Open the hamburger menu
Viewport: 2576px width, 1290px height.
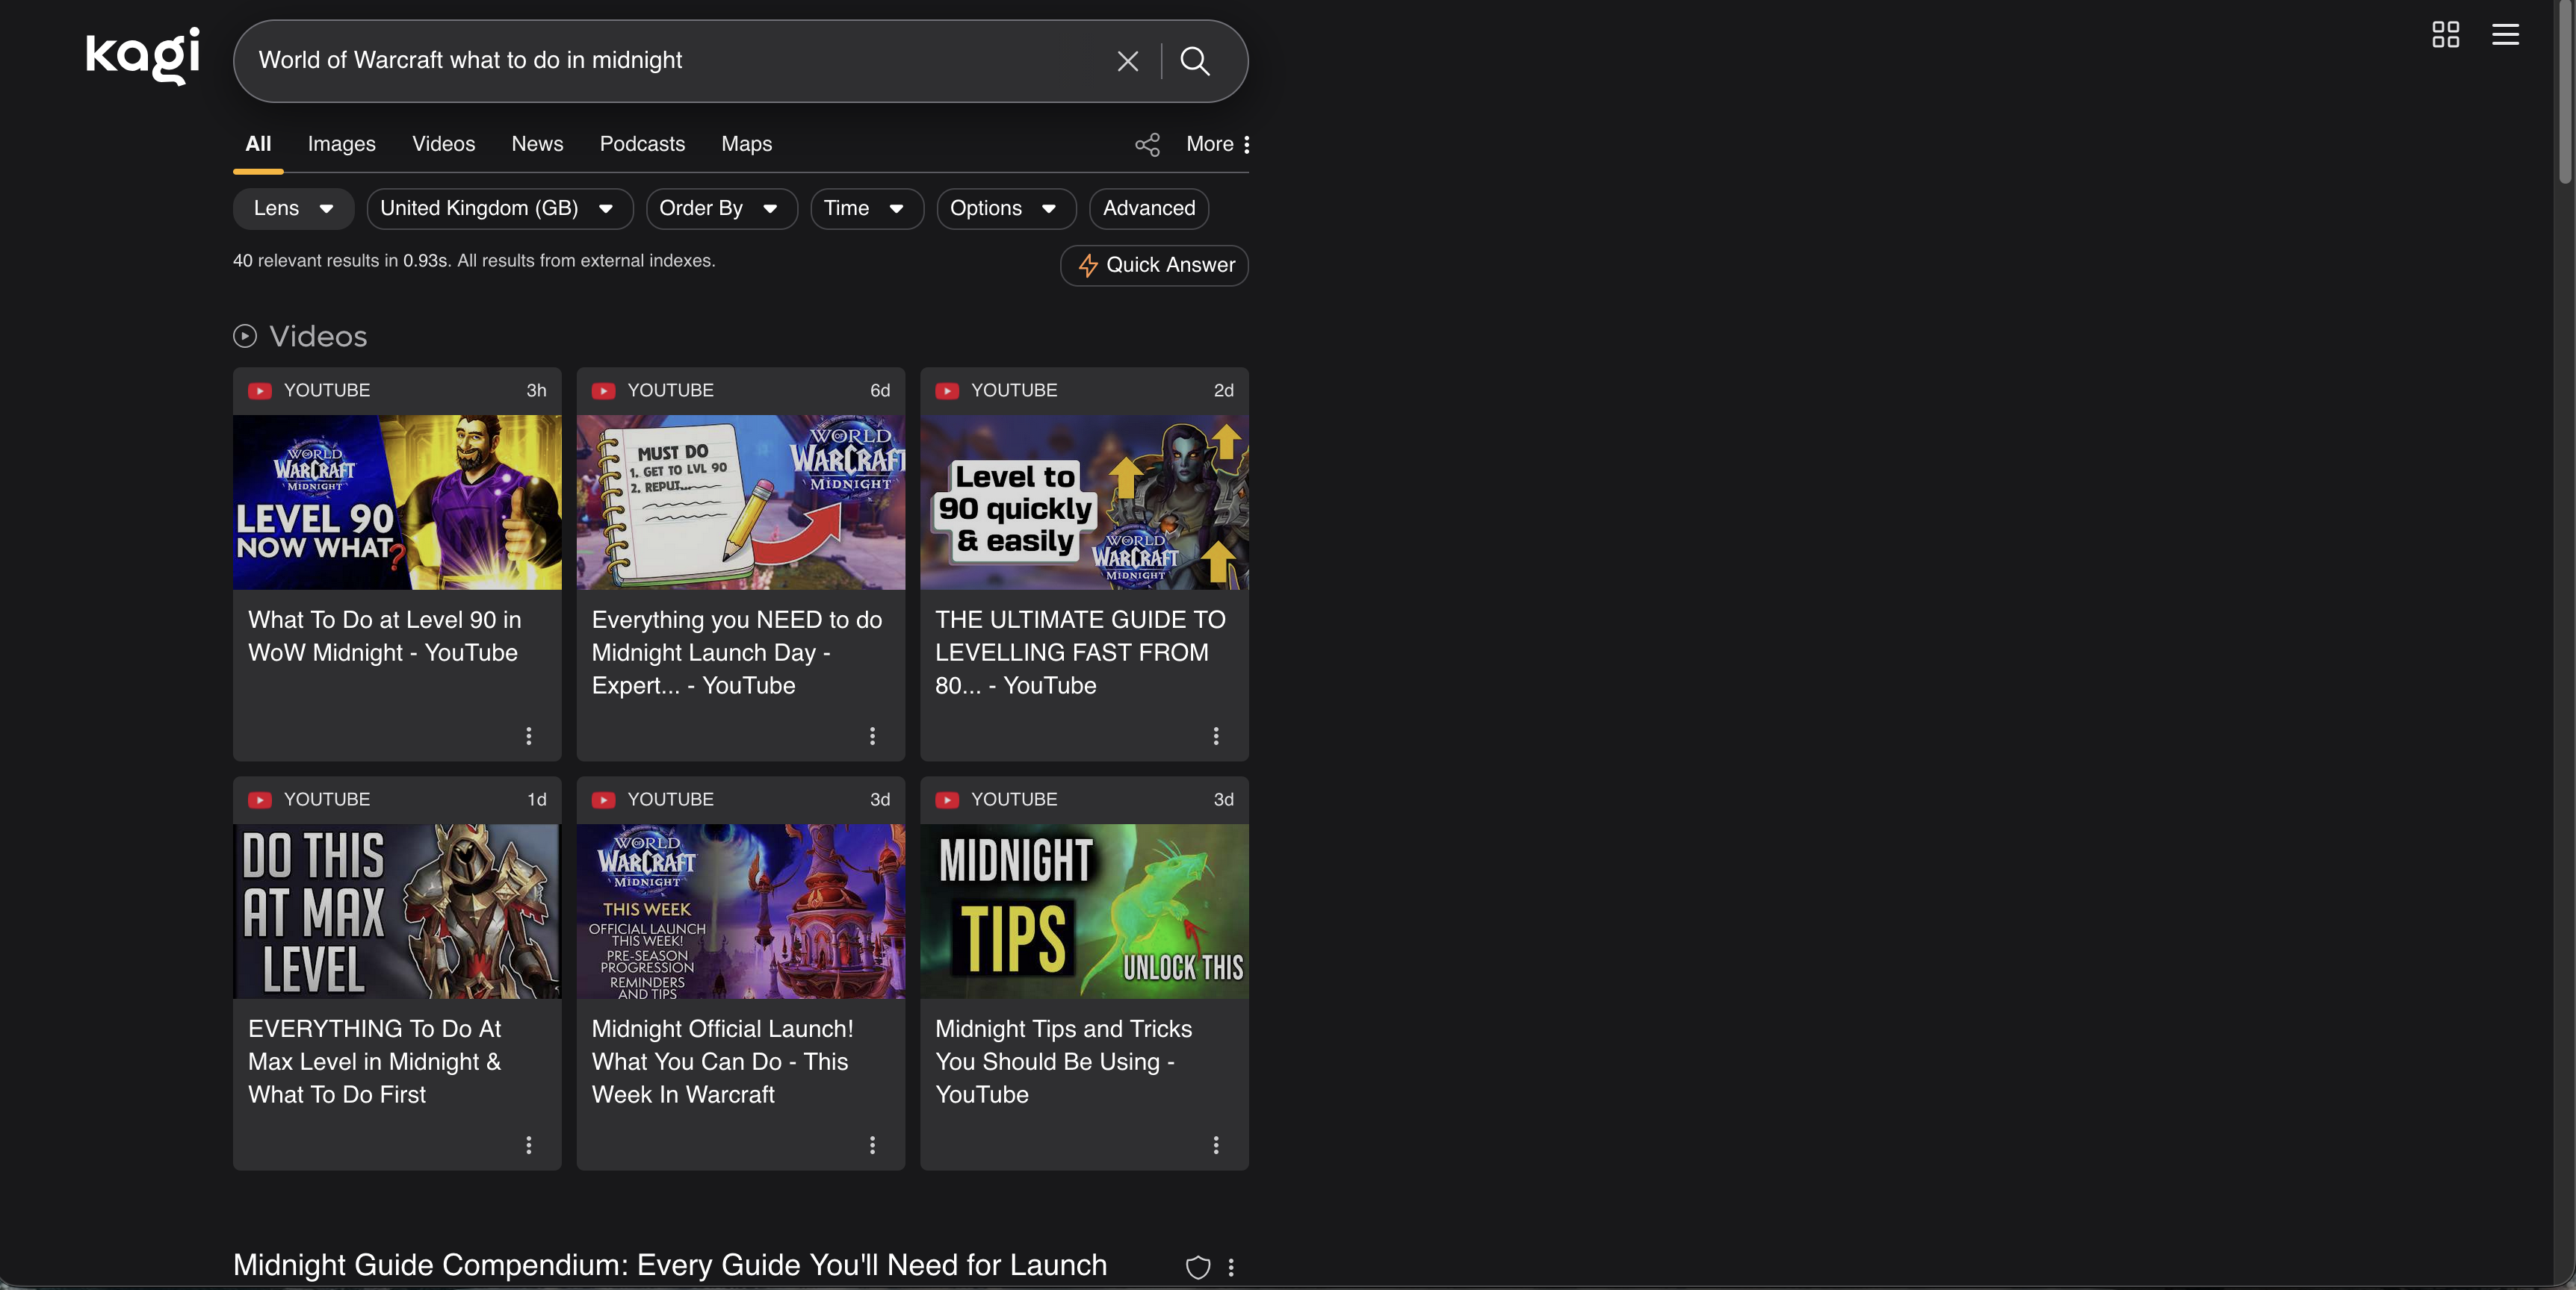click(x=2506, y=34)
